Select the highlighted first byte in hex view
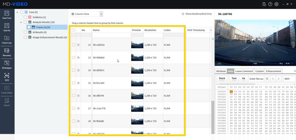This screenshot has height=140, width=296. pos(231,91)
